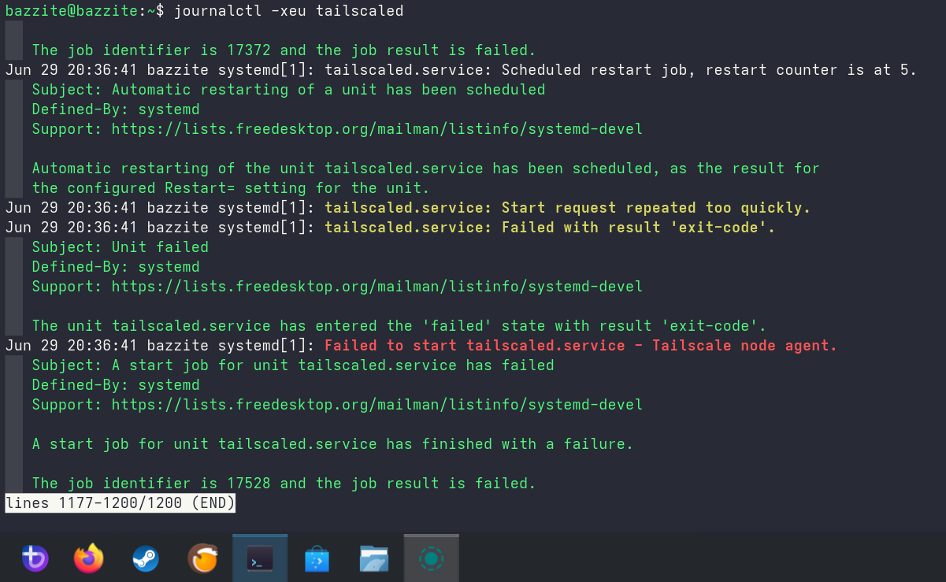Click yellow 'Start request repeated too quickly' message
This screenshot has height=582, width=946.
click(567, 207)
